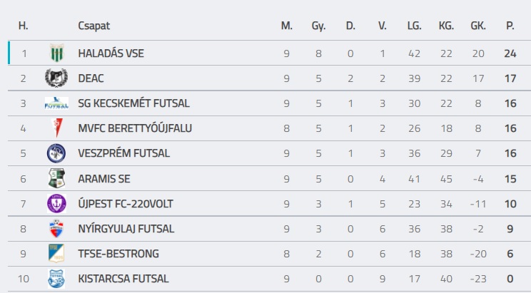Click the Veszprém Futsal logo

(x=56, y=153)
